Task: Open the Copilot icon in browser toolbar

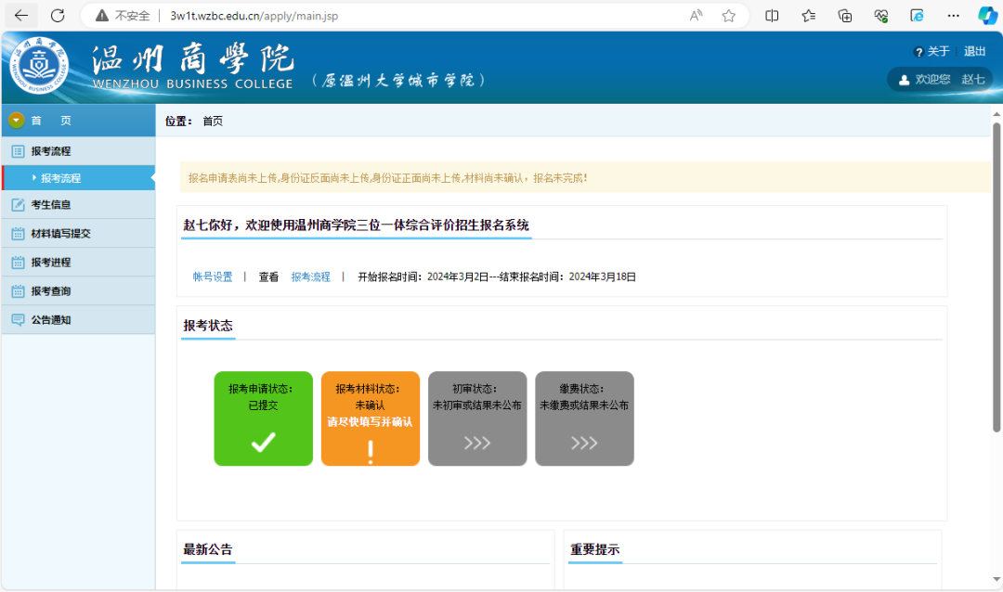Action: click(987, 15)
